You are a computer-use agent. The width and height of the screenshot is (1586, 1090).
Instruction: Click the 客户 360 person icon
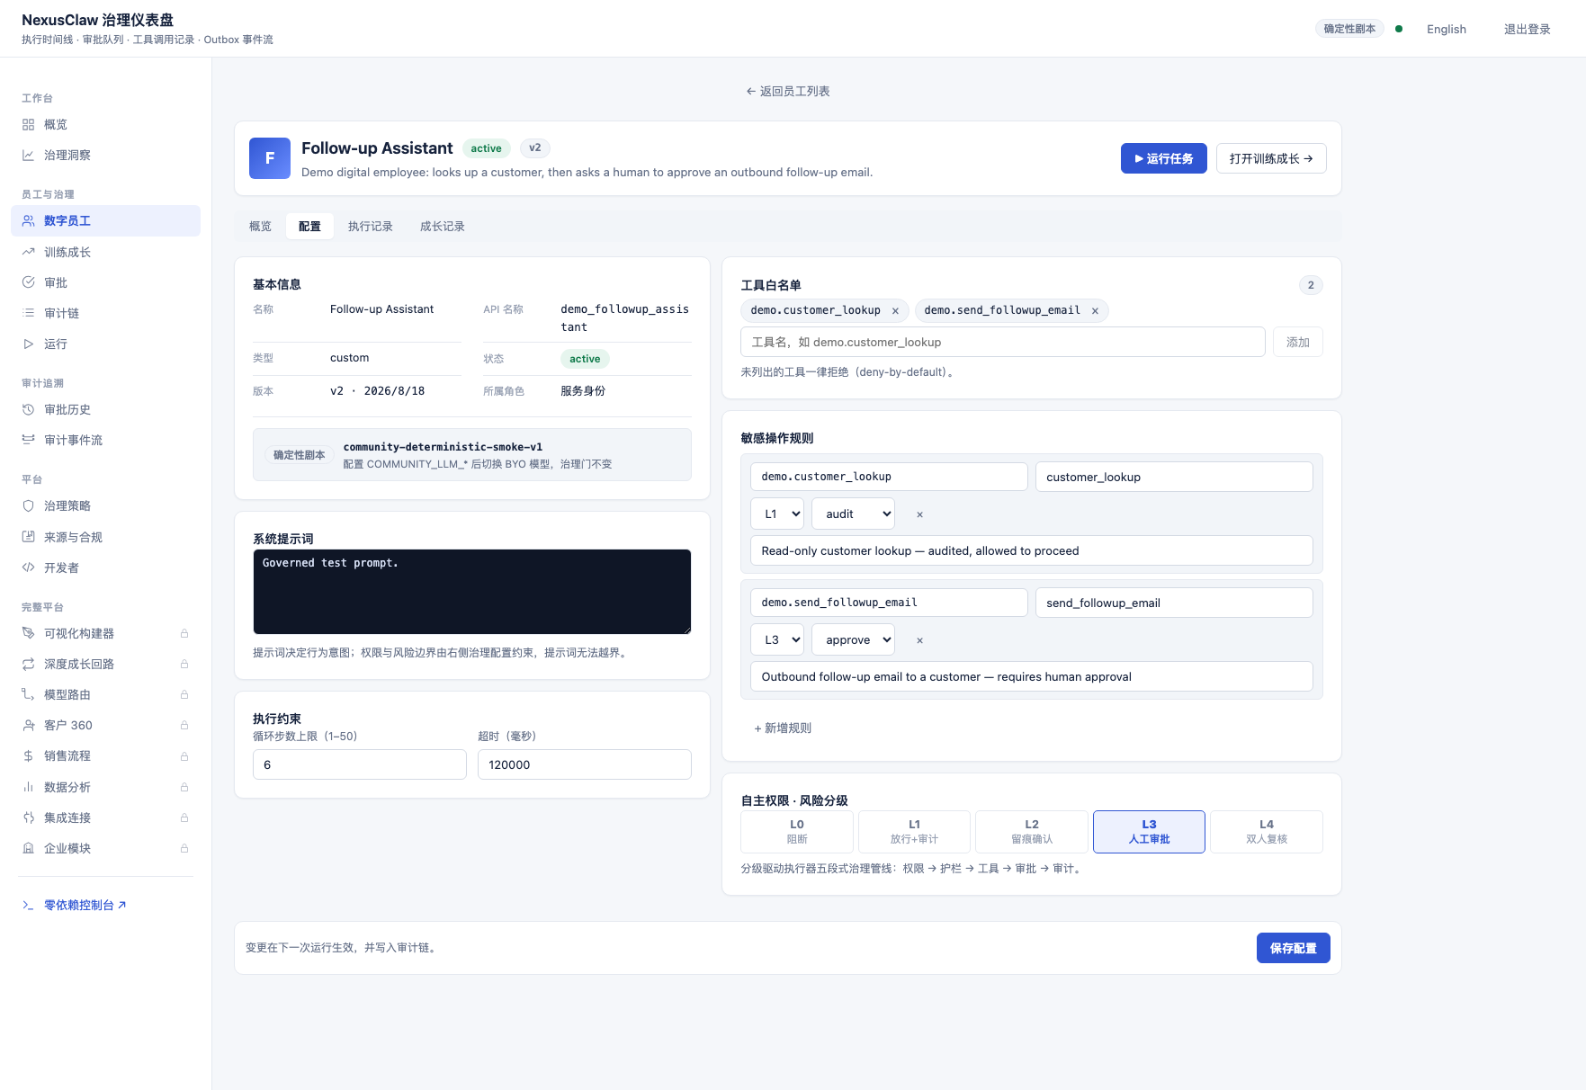(x=28, y=726)
